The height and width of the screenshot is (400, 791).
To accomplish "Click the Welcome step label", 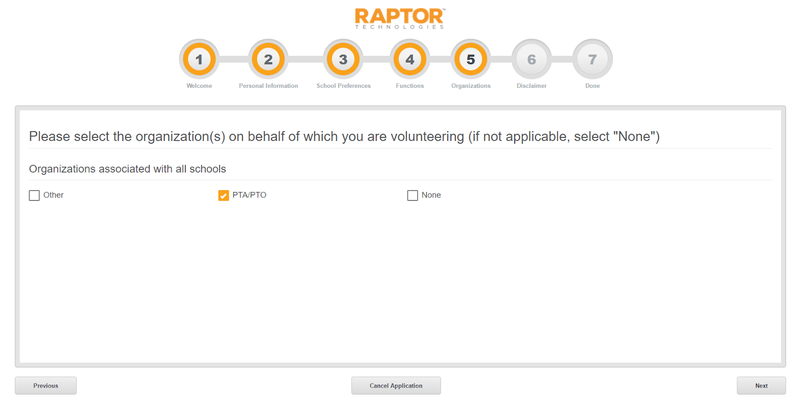I will [x=199, y=86].
